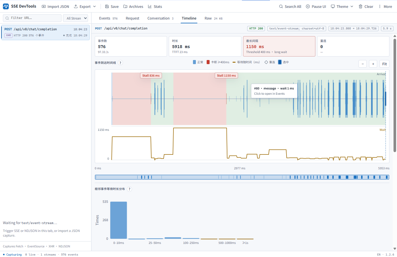Click the Capturing status indicator

12,254
